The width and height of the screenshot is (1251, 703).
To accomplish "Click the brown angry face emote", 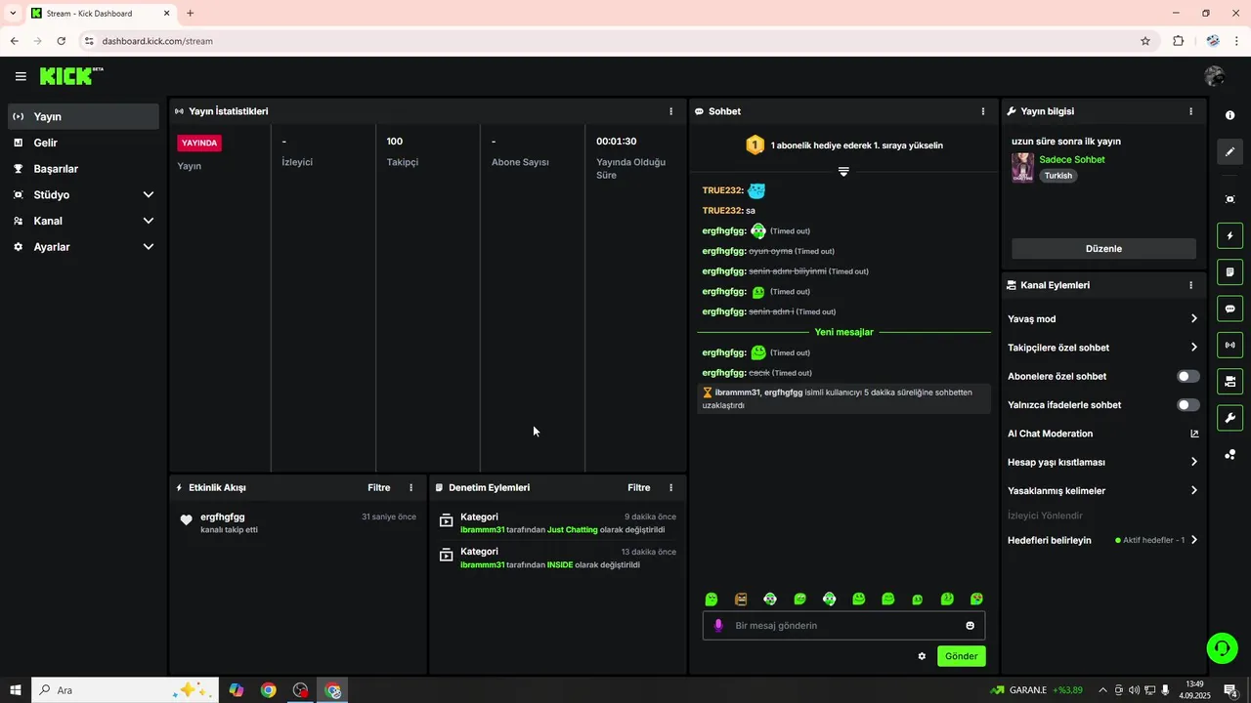I will pyautogui.click(x=741, y=599).
